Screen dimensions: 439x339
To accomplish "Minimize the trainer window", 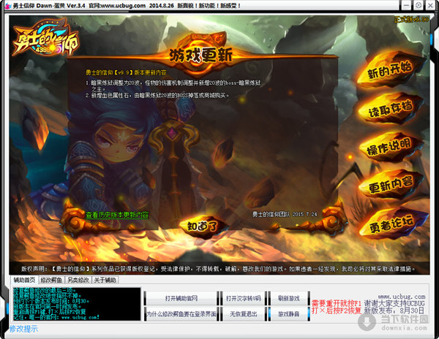I will [x=406, y=5].
